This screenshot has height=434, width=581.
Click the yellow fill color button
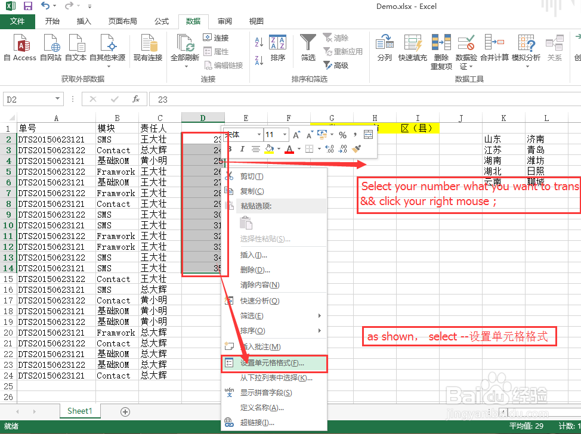tap(270, 149)
